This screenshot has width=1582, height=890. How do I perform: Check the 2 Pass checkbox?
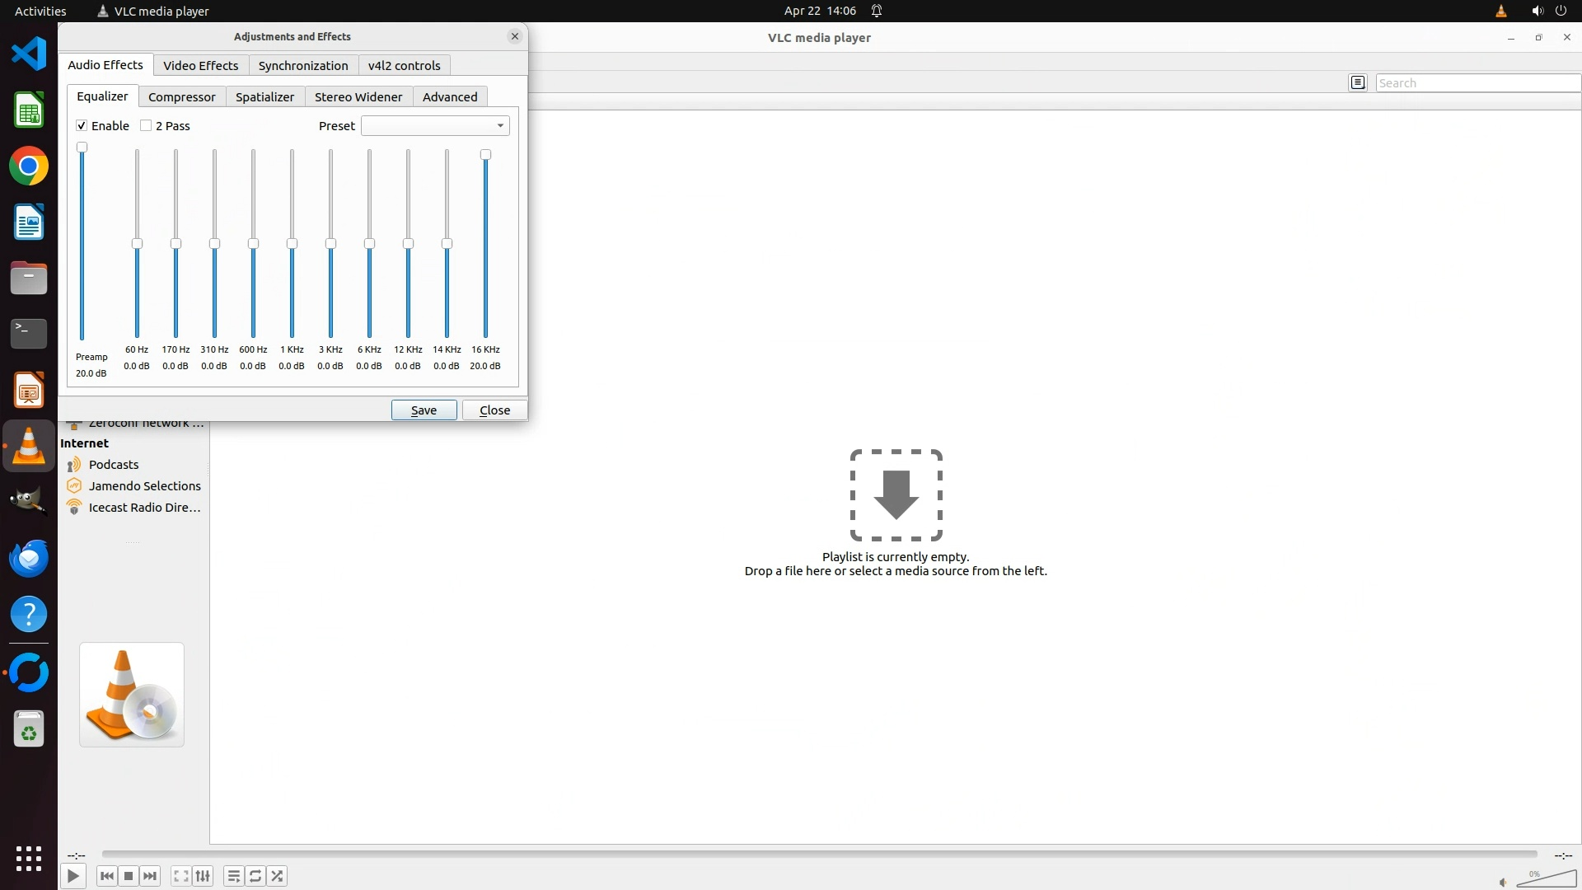[146, 125]
